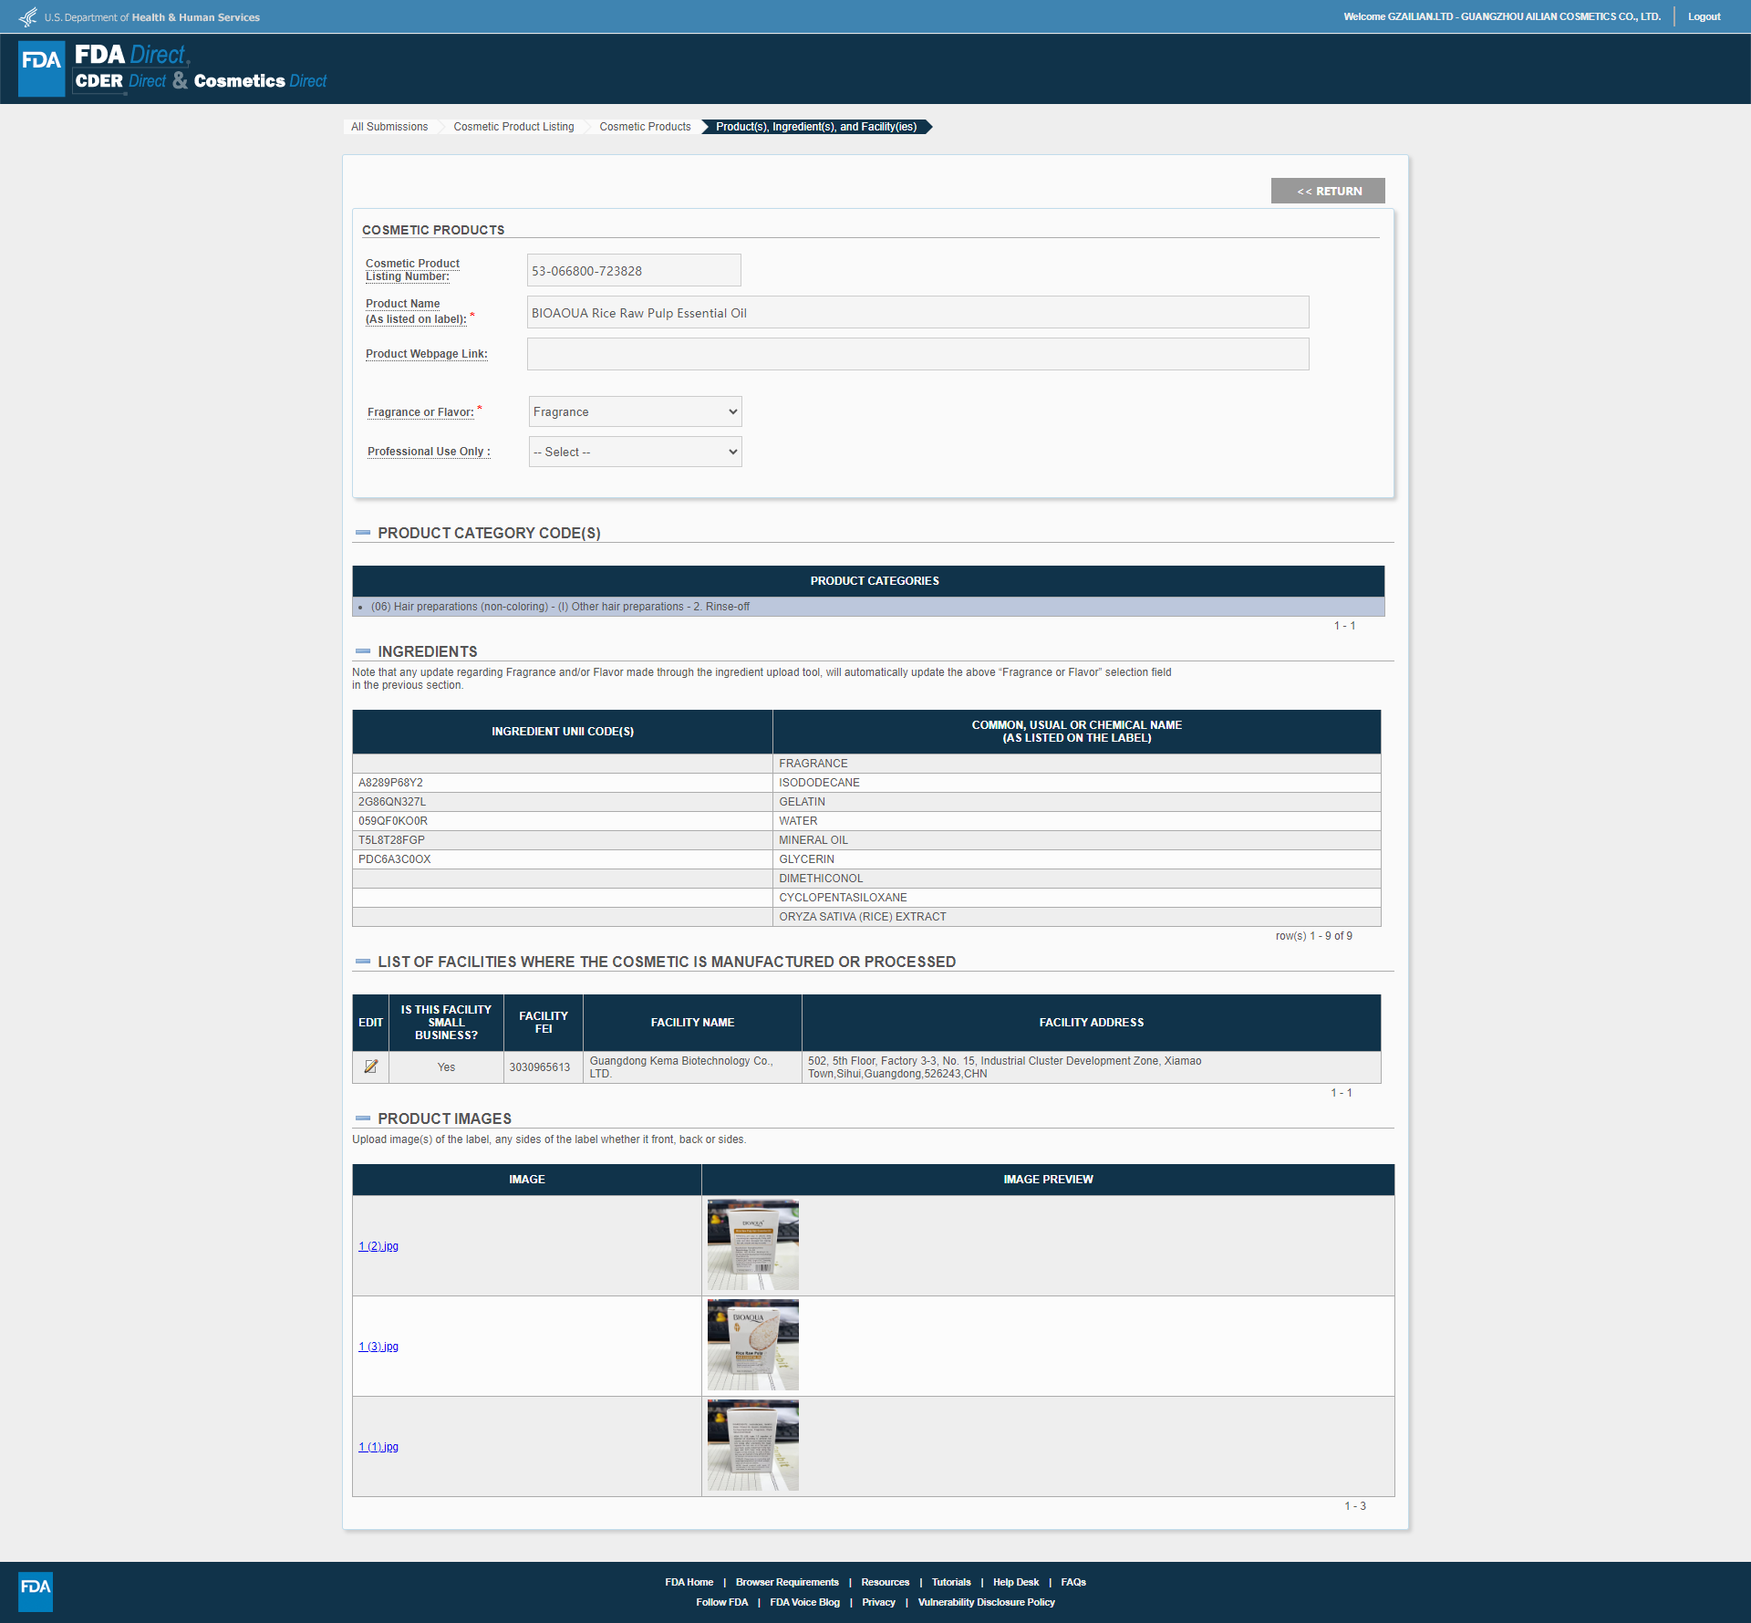Open Cosmetic Products breadcrumb

[x=645, y=127]
